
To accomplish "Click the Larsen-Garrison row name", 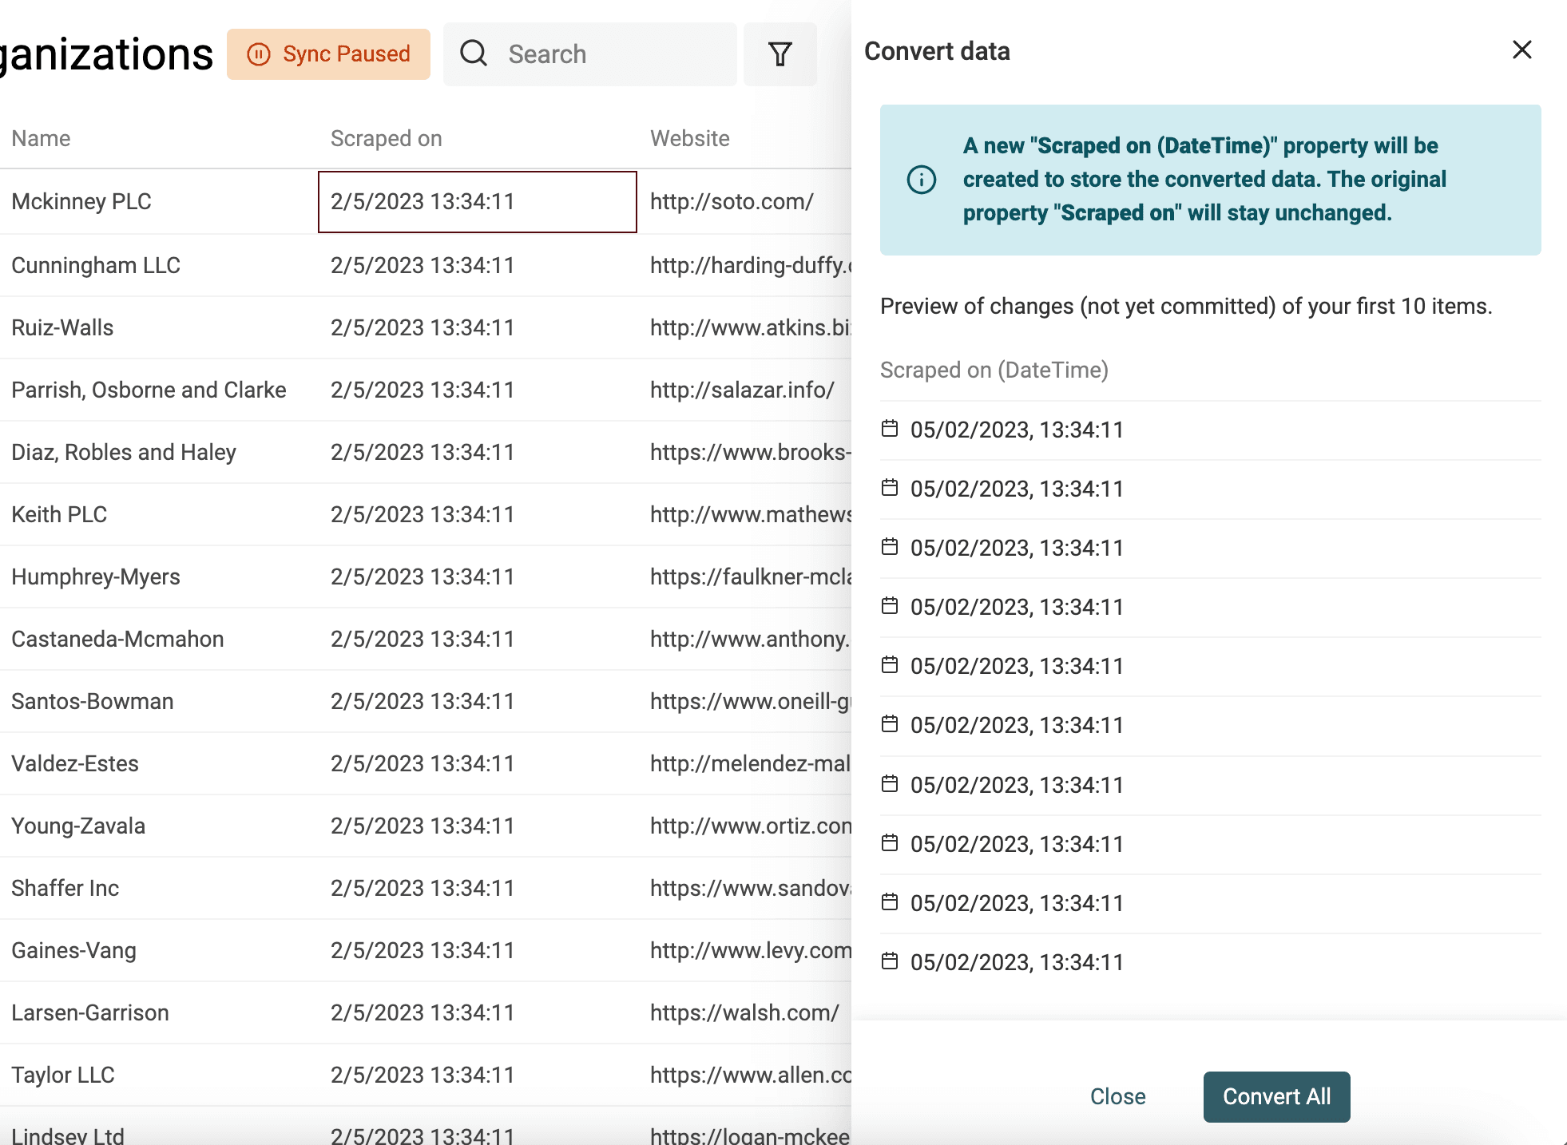I will point(90,1013).
